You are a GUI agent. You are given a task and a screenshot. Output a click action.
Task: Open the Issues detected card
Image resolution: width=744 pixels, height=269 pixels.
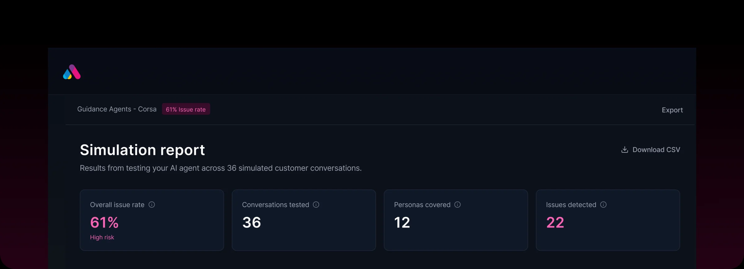[608, 220]
